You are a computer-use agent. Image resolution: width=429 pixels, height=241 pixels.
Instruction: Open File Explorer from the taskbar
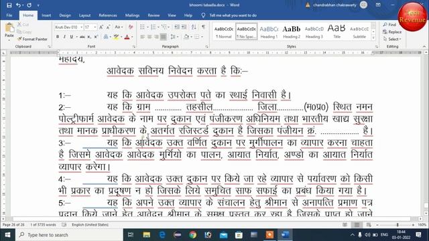(147, 235)
